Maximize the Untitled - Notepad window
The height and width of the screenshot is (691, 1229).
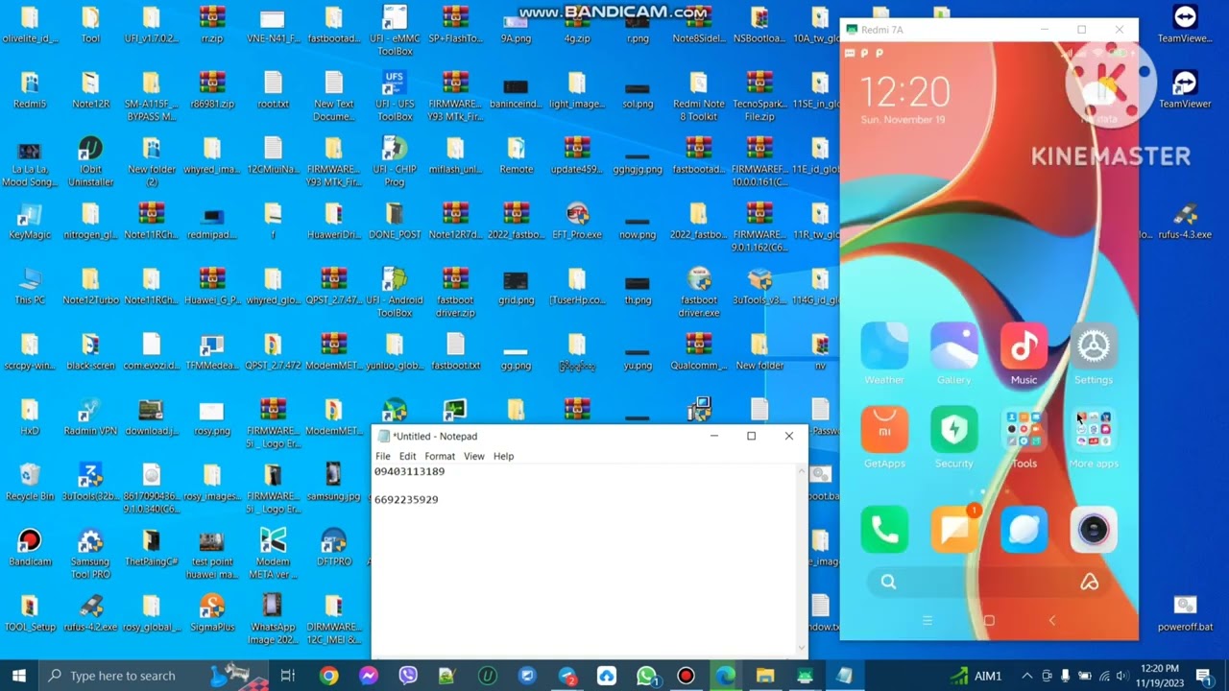751,436
